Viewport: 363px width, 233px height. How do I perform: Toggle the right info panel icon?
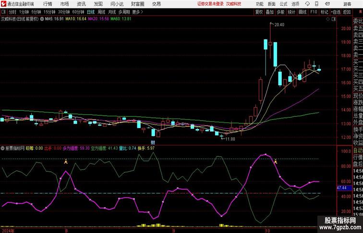pos(334,19)
